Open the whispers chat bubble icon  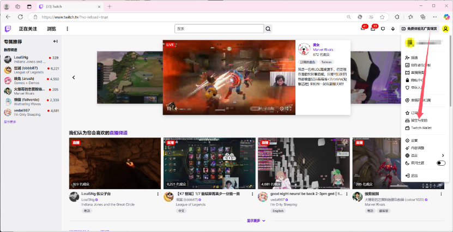pos(383,29)
